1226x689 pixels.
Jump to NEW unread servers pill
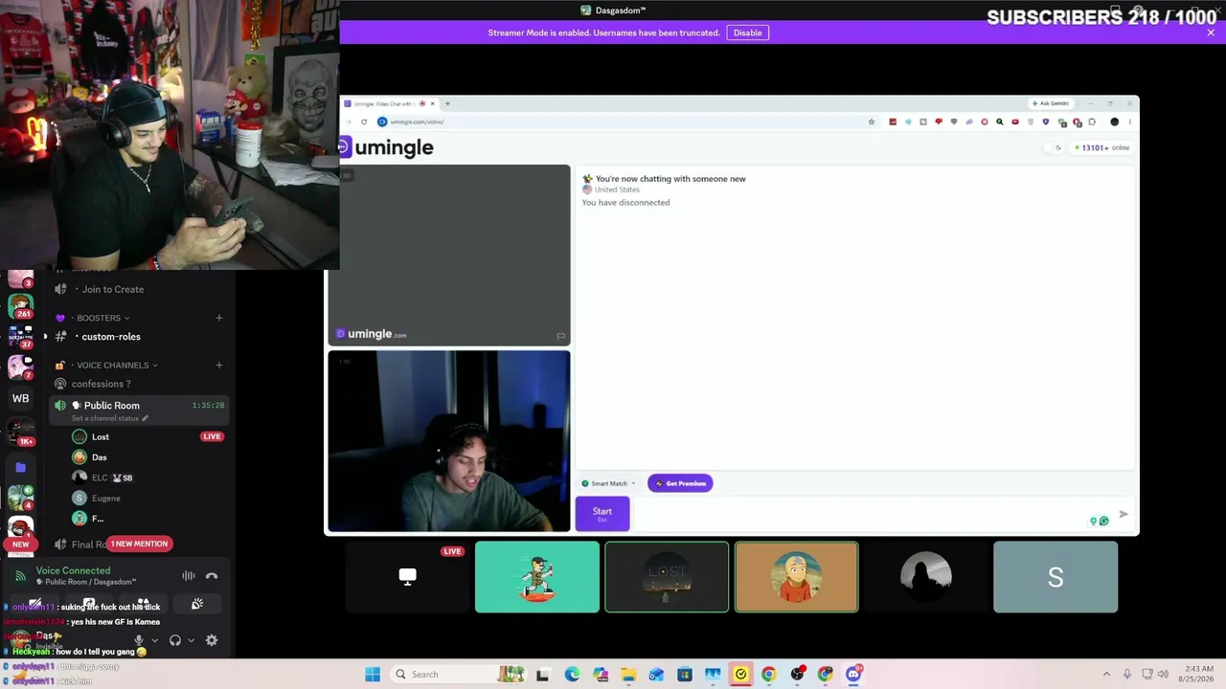(20, 544)
